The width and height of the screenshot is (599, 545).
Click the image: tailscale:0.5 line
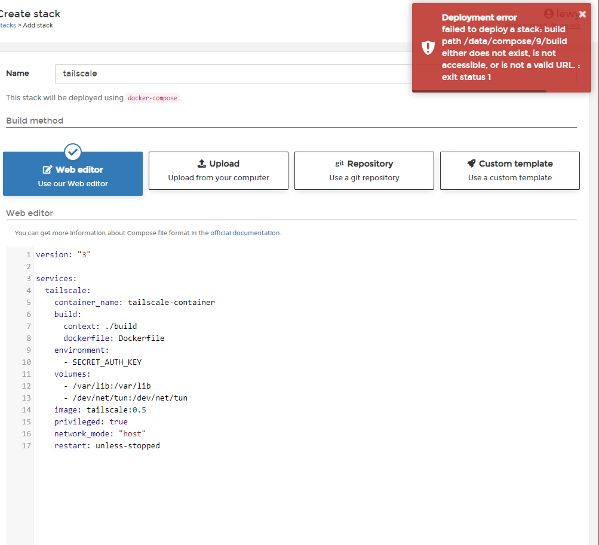click(100, 410)
